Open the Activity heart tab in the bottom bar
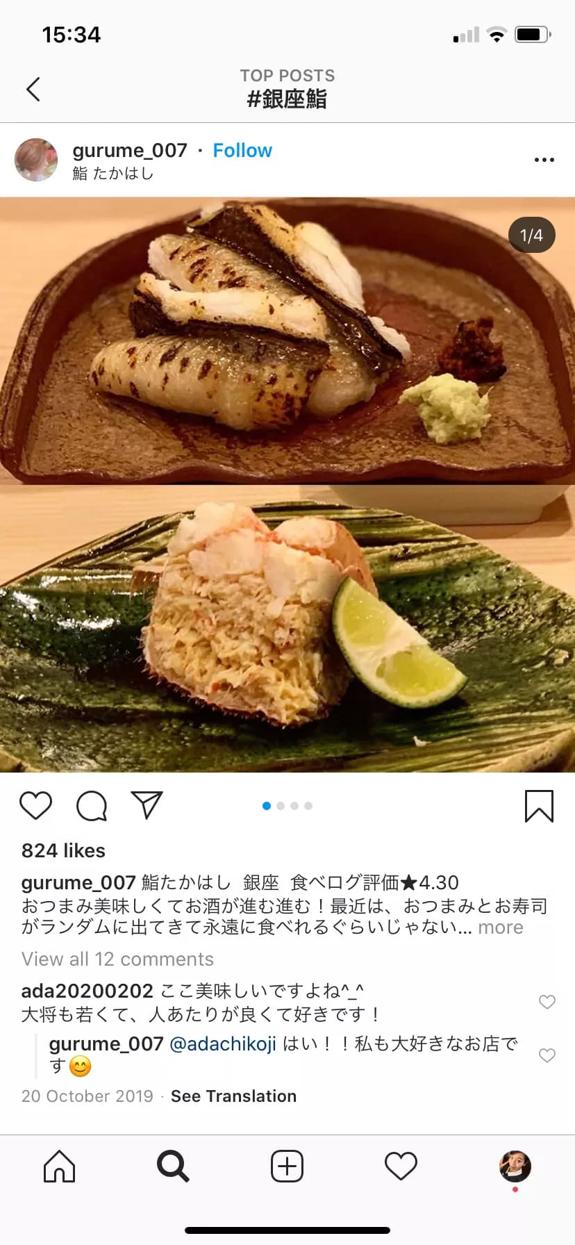Viewport: 575px width, 1245px height. click(x=401, y=1166)
